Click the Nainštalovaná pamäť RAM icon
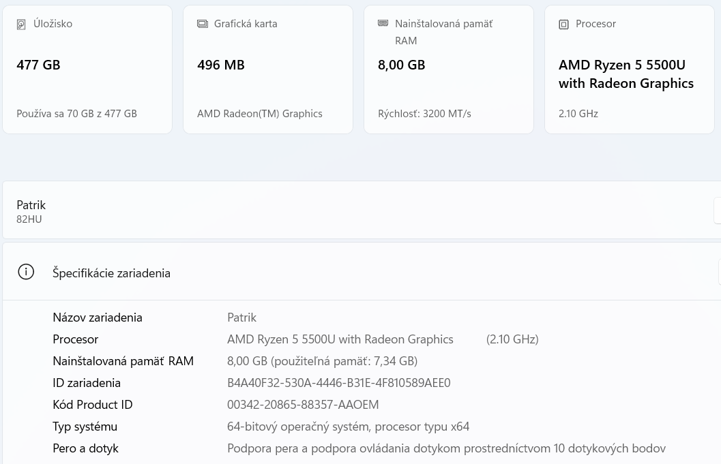The width and height of the screenshot is (721, 464). click(x=383, y=22)
